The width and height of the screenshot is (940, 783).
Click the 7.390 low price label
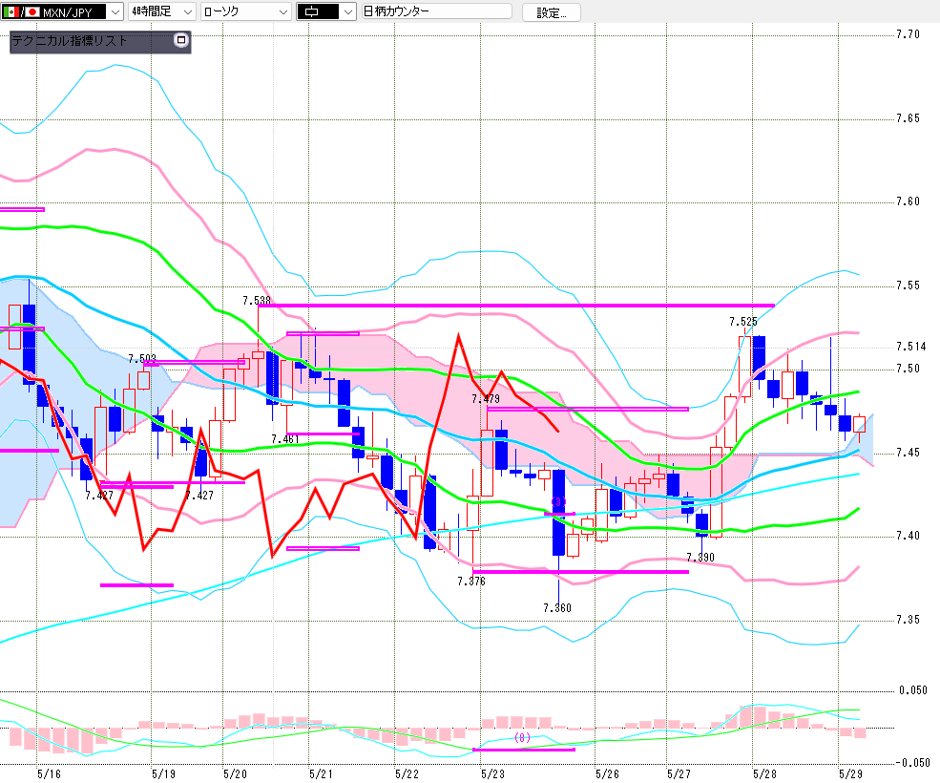coord(700,557)
